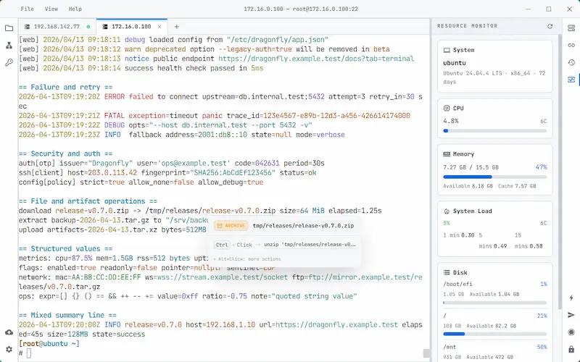Open the network hosts tree icon
The image size is (580, 362).
coord(9,46)
